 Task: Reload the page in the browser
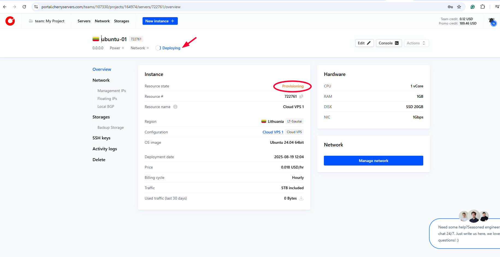[24, 7]
